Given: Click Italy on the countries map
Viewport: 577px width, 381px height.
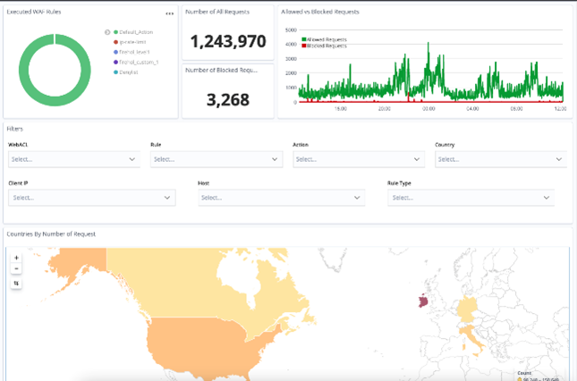Looking at the screenshot, I should [x=472, y=336].
